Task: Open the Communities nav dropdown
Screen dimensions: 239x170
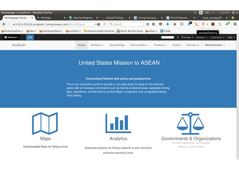Action: click(x=139, y=45)
